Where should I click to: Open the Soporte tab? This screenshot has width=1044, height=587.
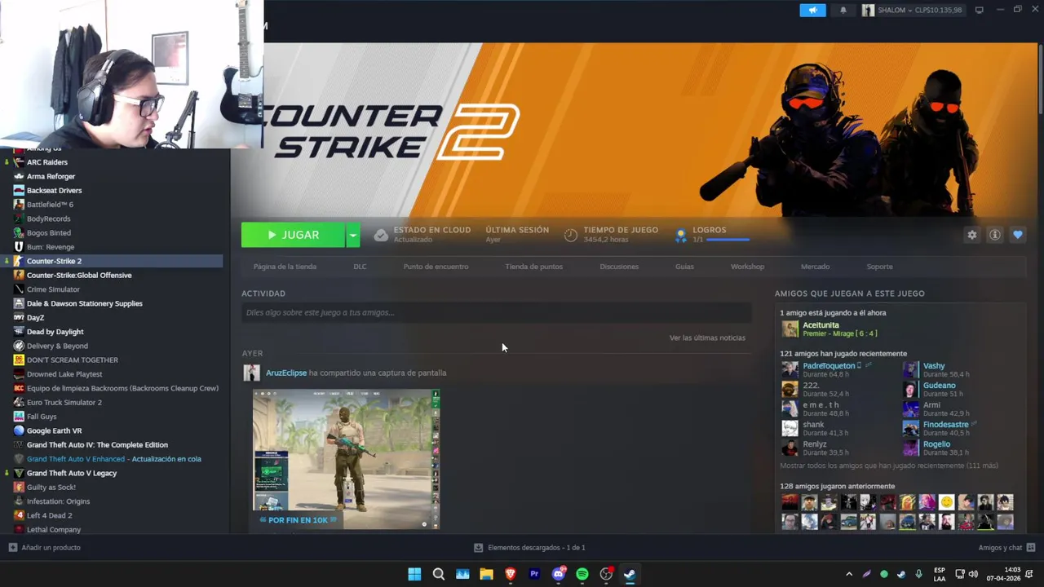point(879,267)
